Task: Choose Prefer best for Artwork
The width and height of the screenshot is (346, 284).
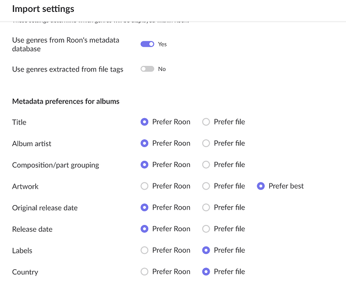Action: (261, 186)
